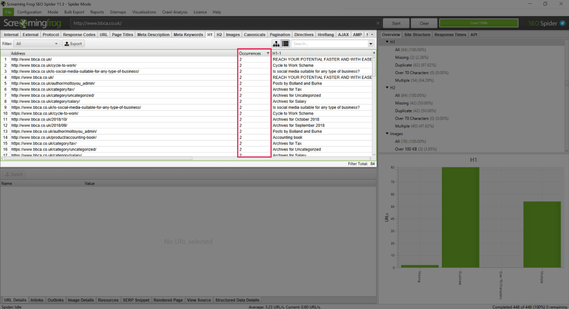Switch to the External tab
This screenshot has width=569, height=309.
tap(31, 34)
